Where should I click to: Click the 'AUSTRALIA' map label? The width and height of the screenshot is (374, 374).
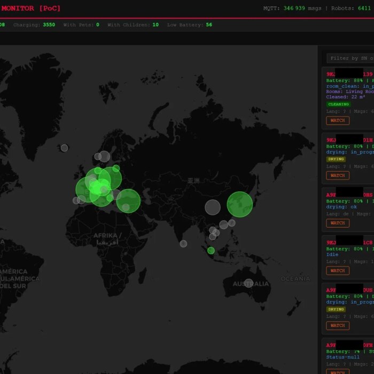pos(251,284)
